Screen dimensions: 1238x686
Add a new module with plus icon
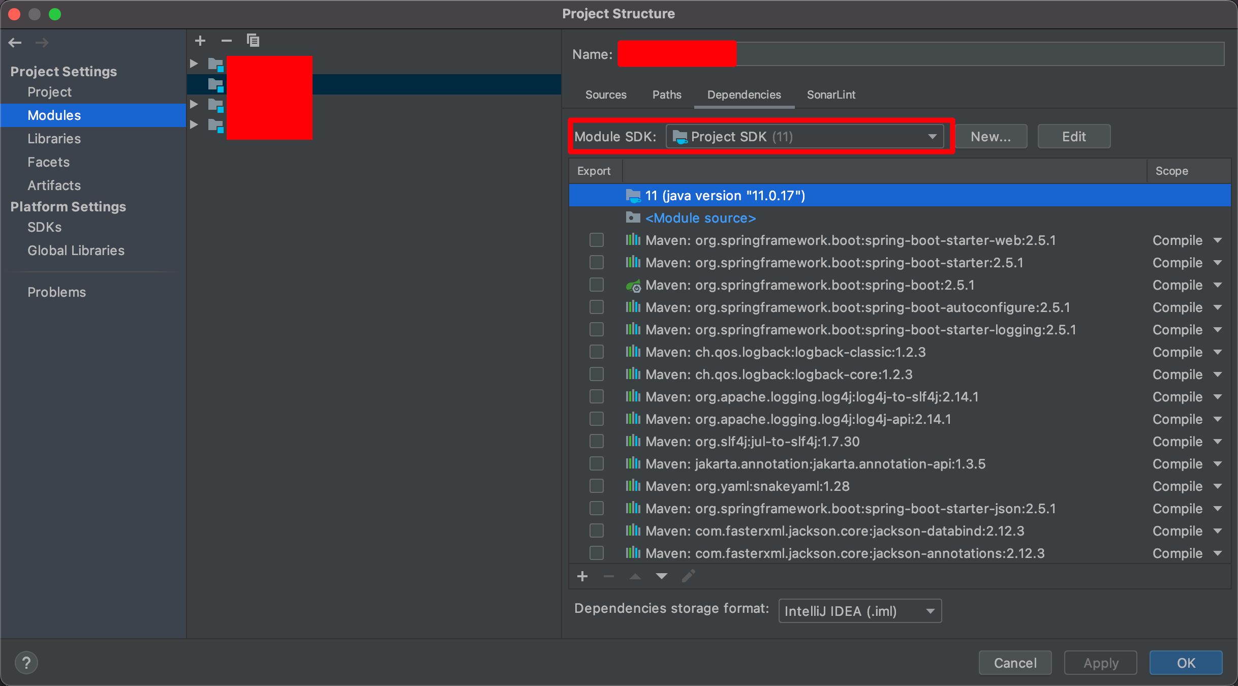(200, 41)
